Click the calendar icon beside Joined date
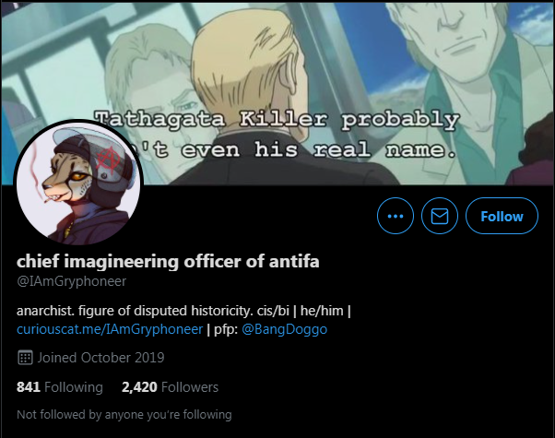Image resolution: width=555 pixels, height=438 pixels. [x=25, y=358]
